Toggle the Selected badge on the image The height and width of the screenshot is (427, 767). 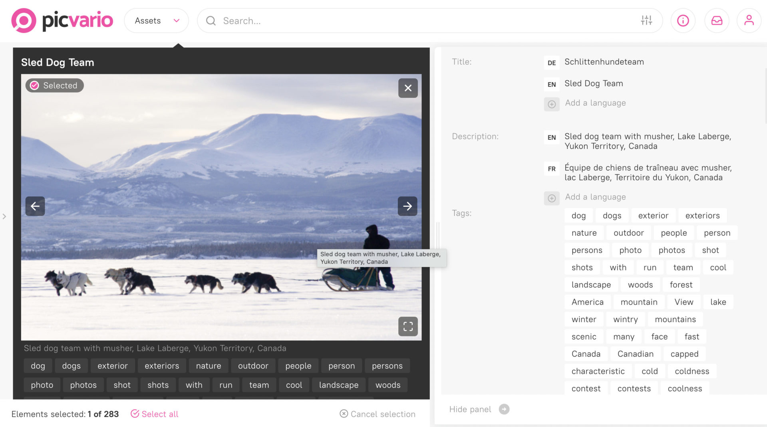click(54, 85)
